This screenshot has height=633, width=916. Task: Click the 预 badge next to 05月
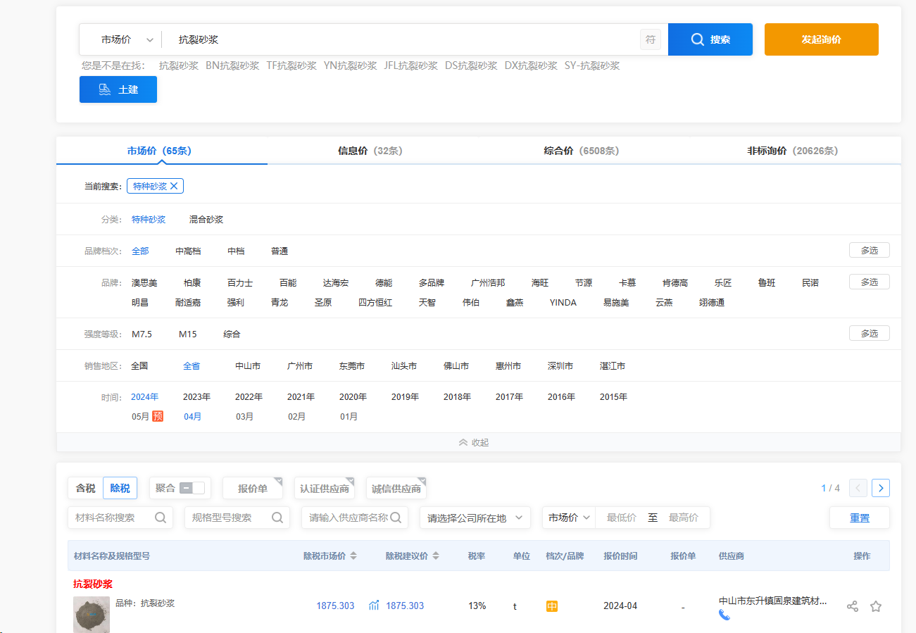click(x=158, y=416)
